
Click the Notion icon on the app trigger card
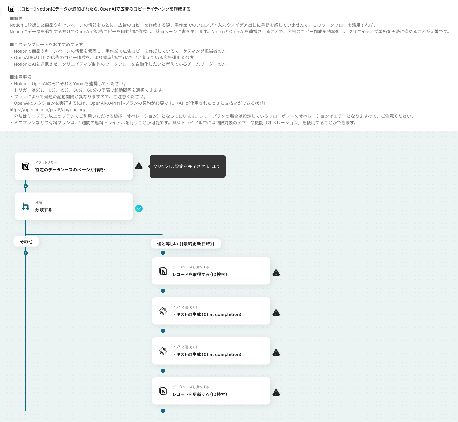point(26,166)
